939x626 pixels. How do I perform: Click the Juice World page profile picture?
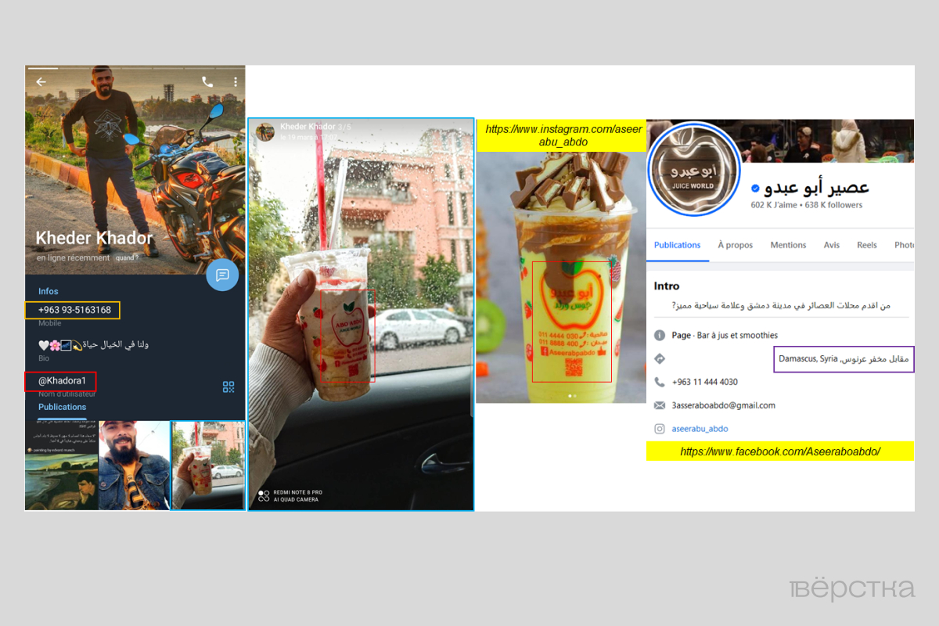click(x=693, y=168)
